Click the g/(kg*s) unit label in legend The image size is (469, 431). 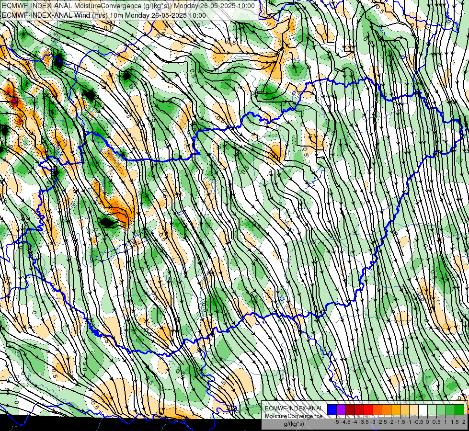click(294, 424)
